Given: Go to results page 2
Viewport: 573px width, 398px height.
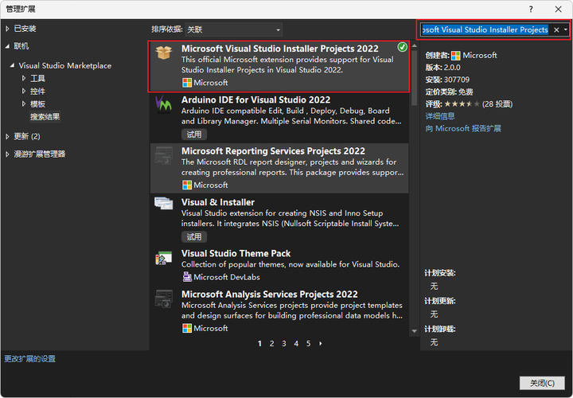Looking at the screenshot, I should (x=271, y=344).
